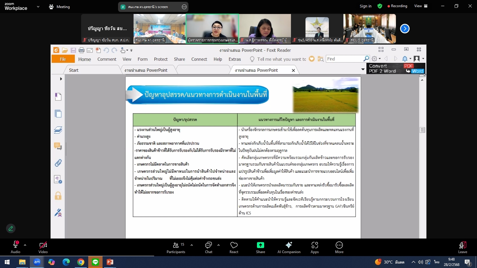Image resolution: width=477 pixels, height=268 pixels.
Task: Click the green annotate pencil button
Action: click(11, 228)
